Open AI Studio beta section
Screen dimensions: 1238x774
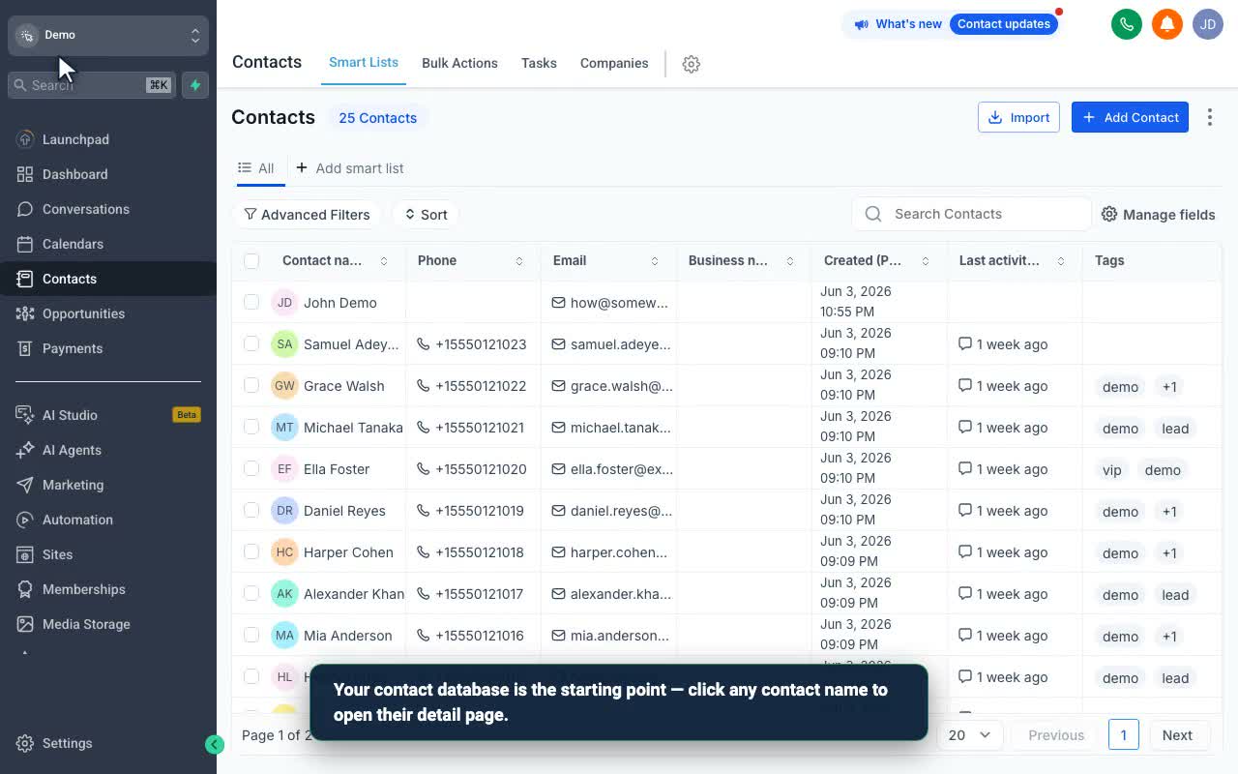[108, 415]
